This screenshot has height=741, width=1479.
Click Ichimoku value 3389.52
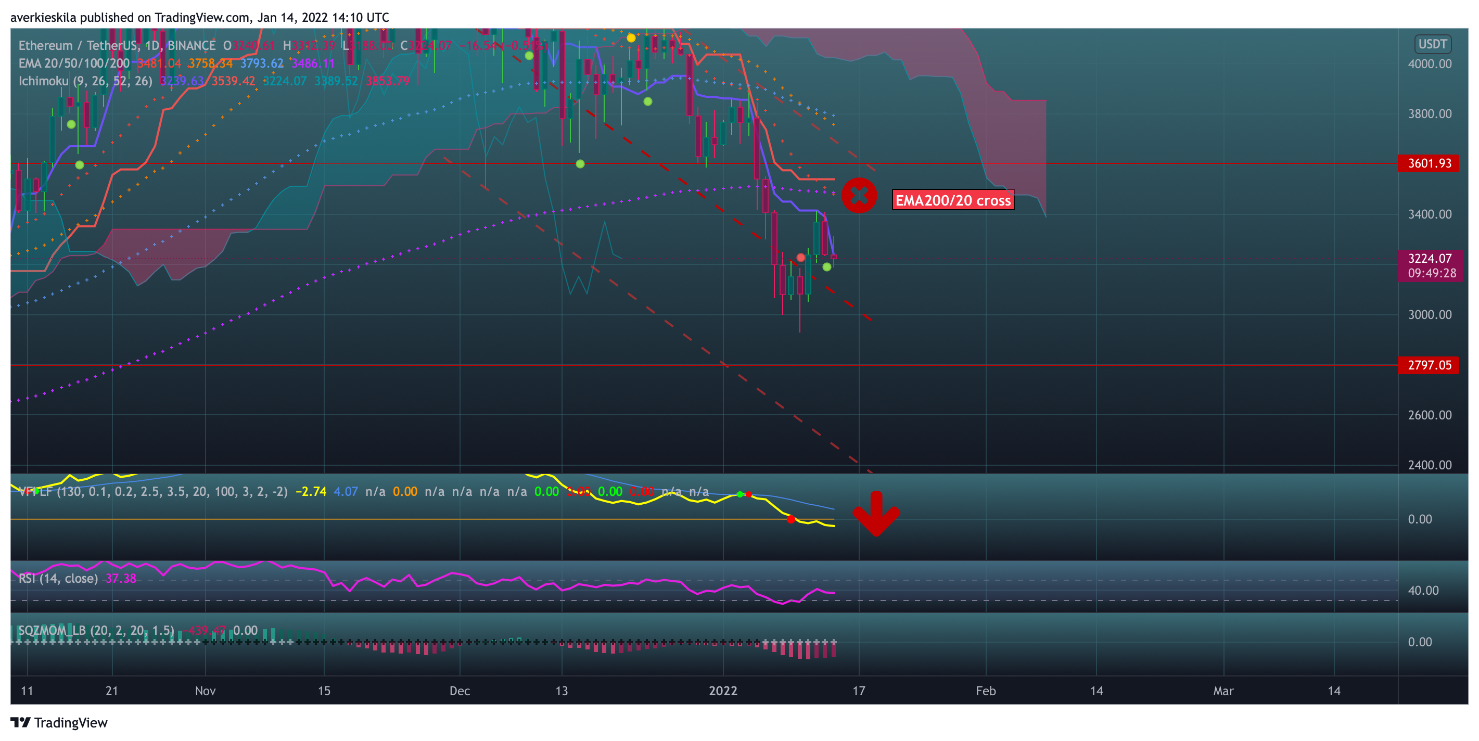click(x=336, y=81)
